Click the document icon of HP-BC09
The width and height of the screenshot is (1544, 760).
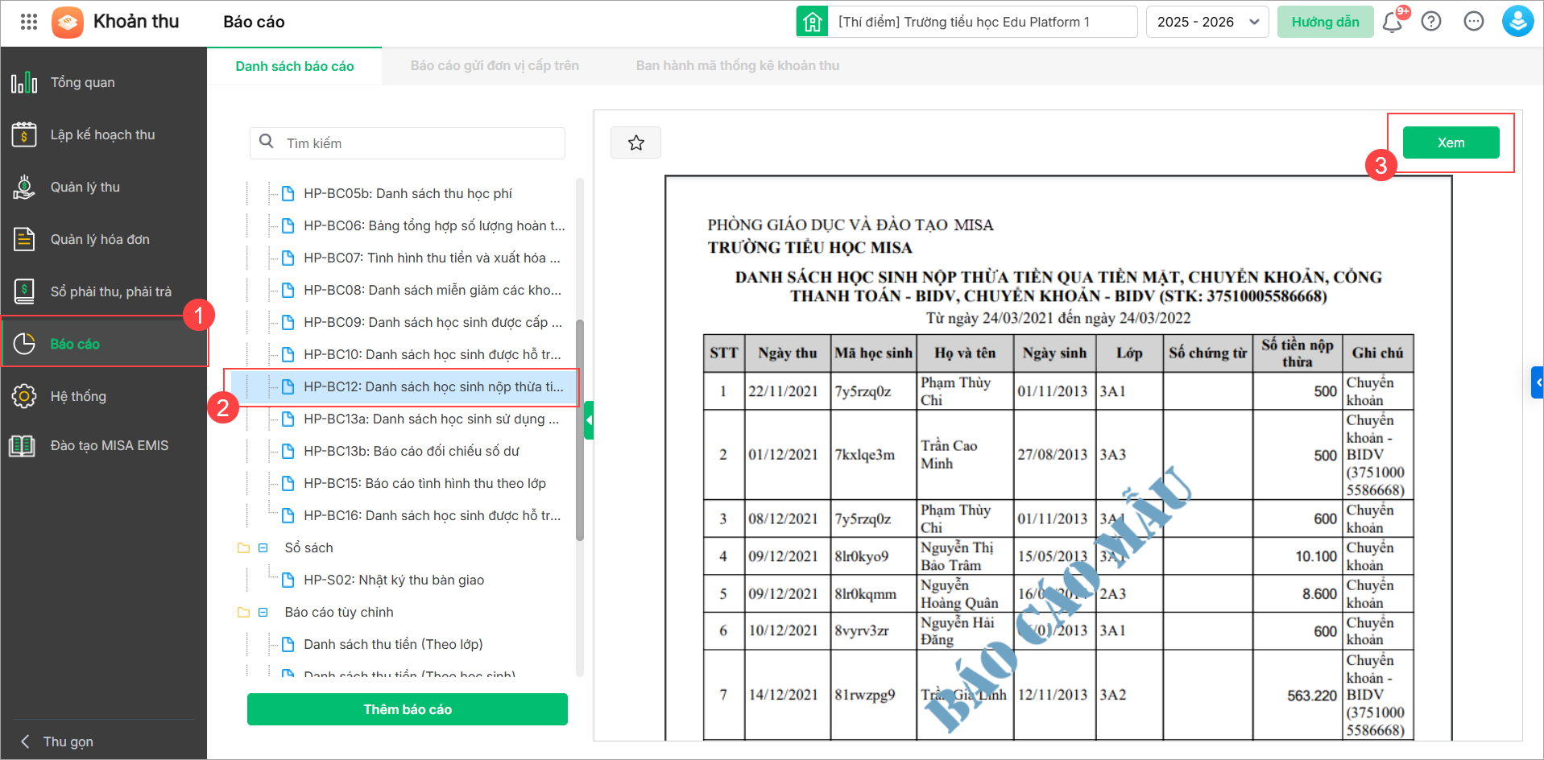point(288,322)
